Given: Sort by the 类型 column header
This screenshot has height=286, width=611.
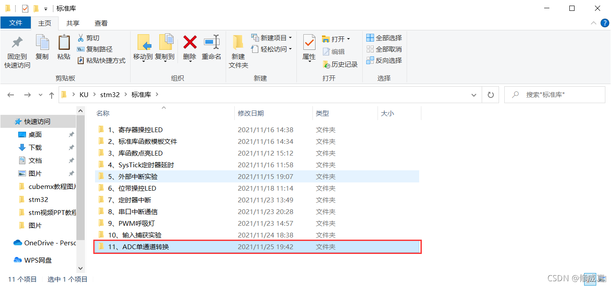Looking at the screenshot, I should (x=322, y=113).
